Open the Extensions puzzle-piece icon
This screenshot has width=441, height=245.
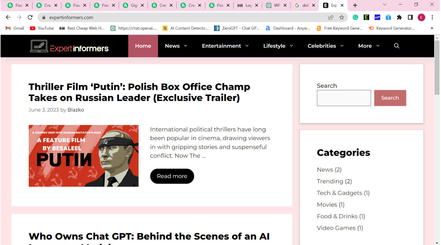pyautogui.click(x=399, y=17)
